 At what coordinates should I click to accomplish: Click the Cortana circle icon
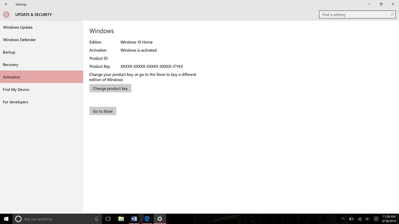(18, 219)
